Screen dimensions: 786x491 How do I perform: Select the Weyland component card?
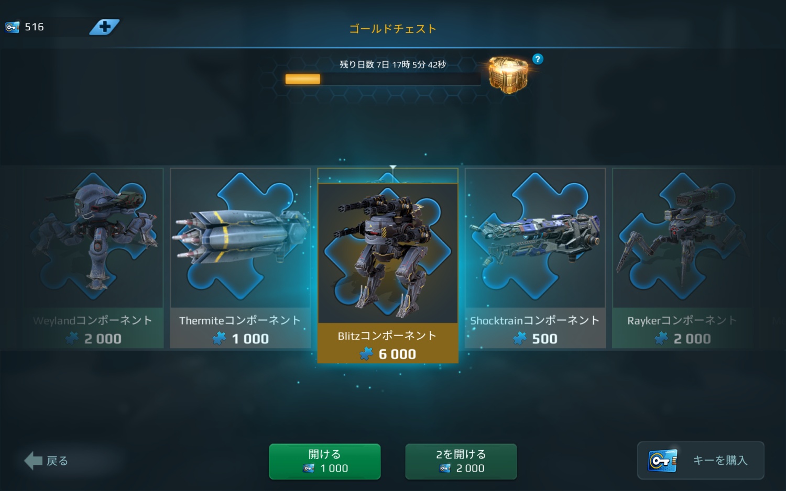pos(93,258)
